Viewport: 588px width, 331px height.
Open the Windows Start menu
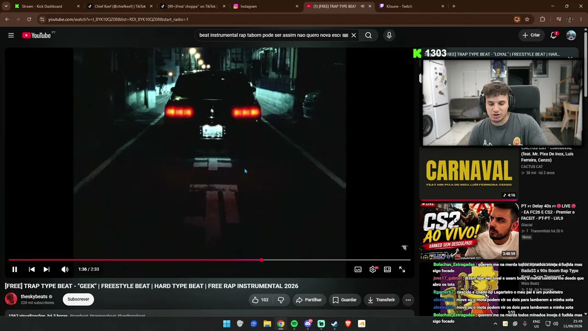point(226,324)
